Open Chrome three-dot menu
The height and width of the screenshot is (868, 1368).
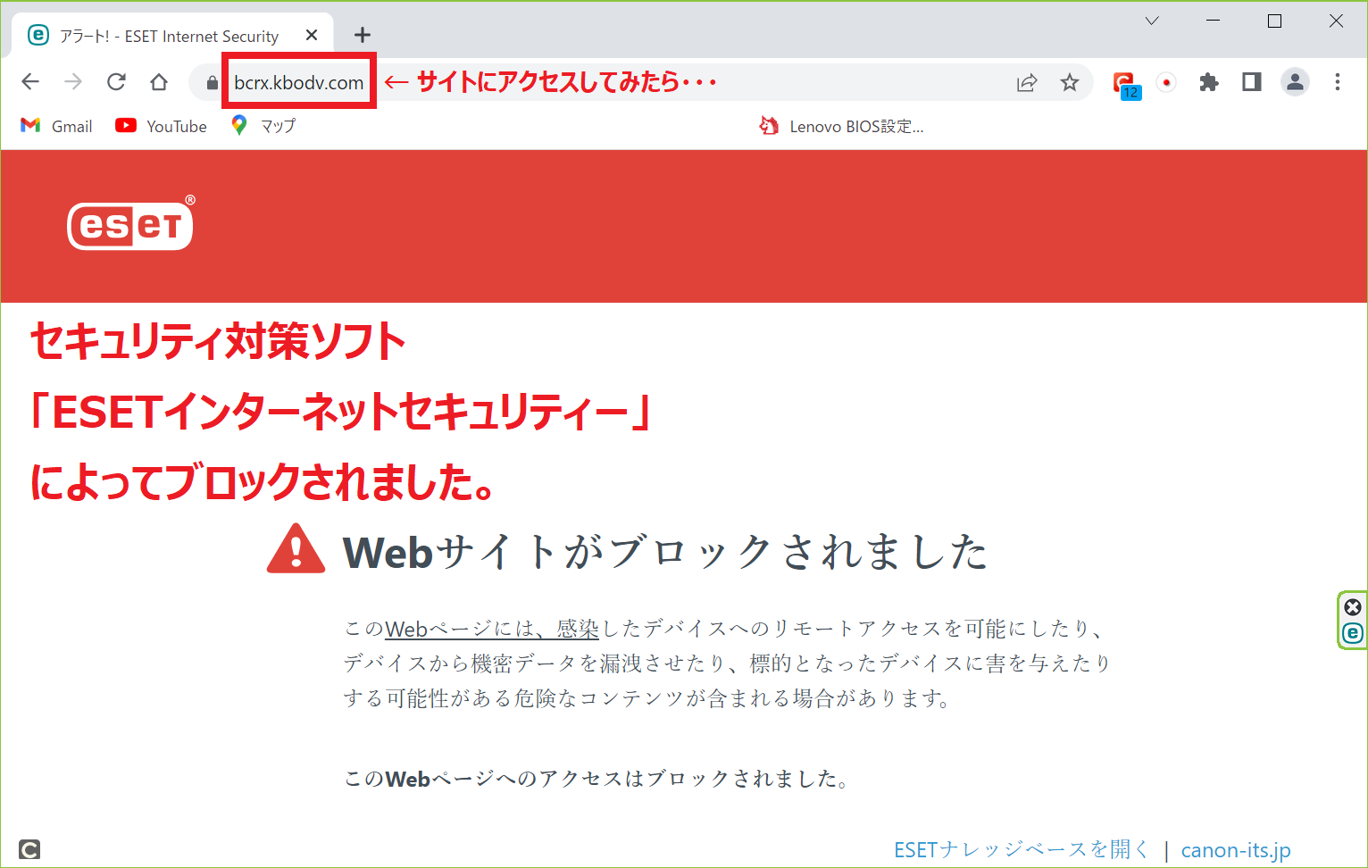pyautogui.click(x=1337, y=83)
